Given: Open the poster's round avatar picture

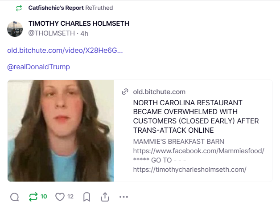Looking at the screenshot, I should pyautogui.click(x=15, y=29).
